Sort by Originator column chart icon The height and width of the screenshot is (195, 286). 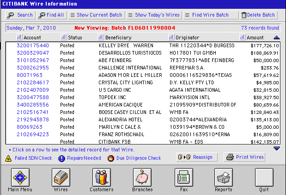point(171,37)
